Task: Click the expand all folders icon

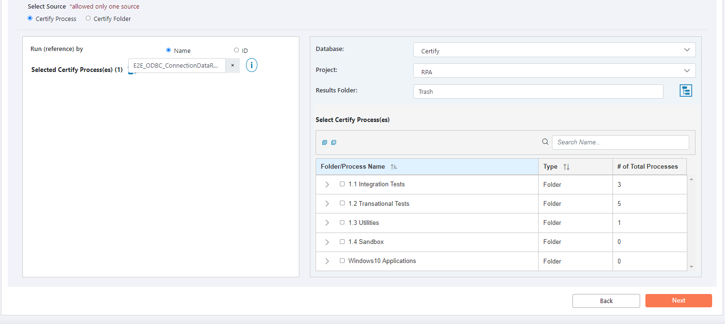Action: (x=325, y=142)
